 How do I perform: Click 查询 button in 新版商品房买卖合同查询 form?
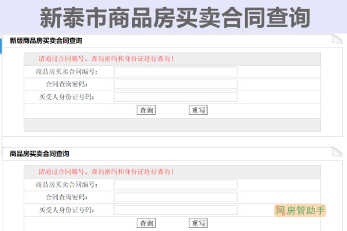pos(146,110)
